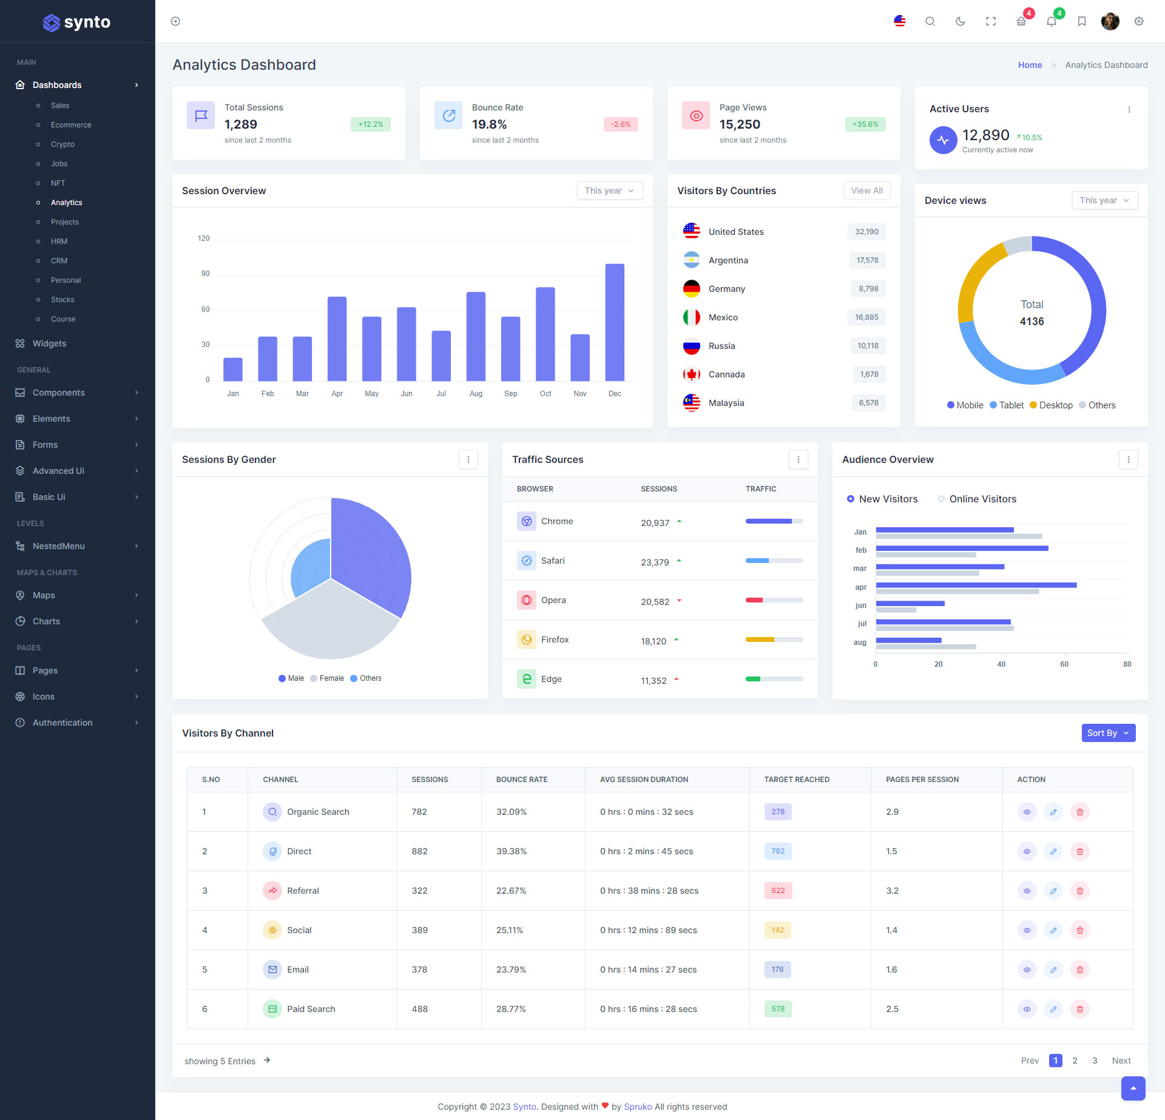Image resolution: width=1165 pixels, height=1120 pixels.
Task: Click View All in Visitors By Countries
Action: coord(866,191)
